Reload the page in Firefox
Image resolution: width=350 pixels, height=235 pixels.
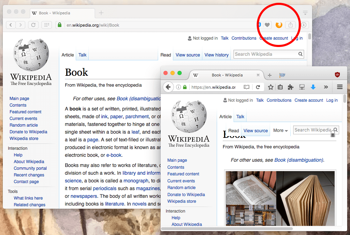click(258, 87)
